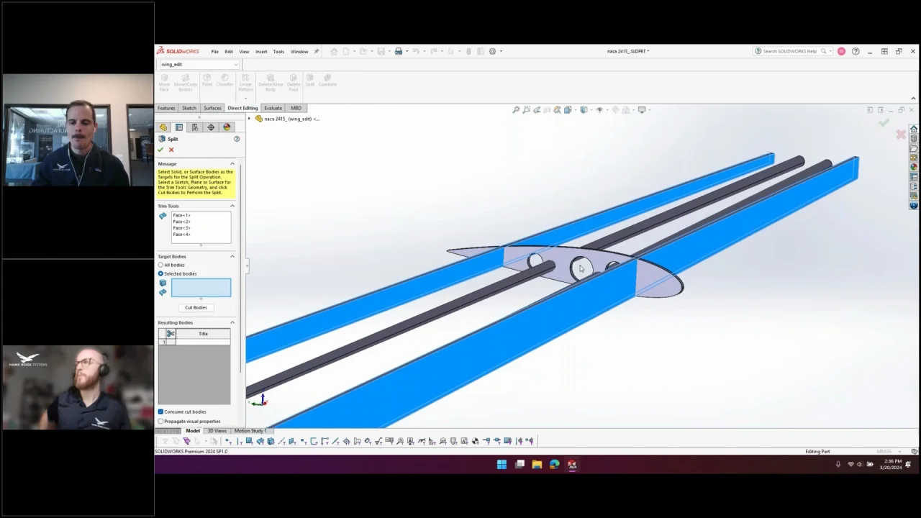Collapse the Trim Tools section
Screen dimensions: 921x518
(232, 206)
